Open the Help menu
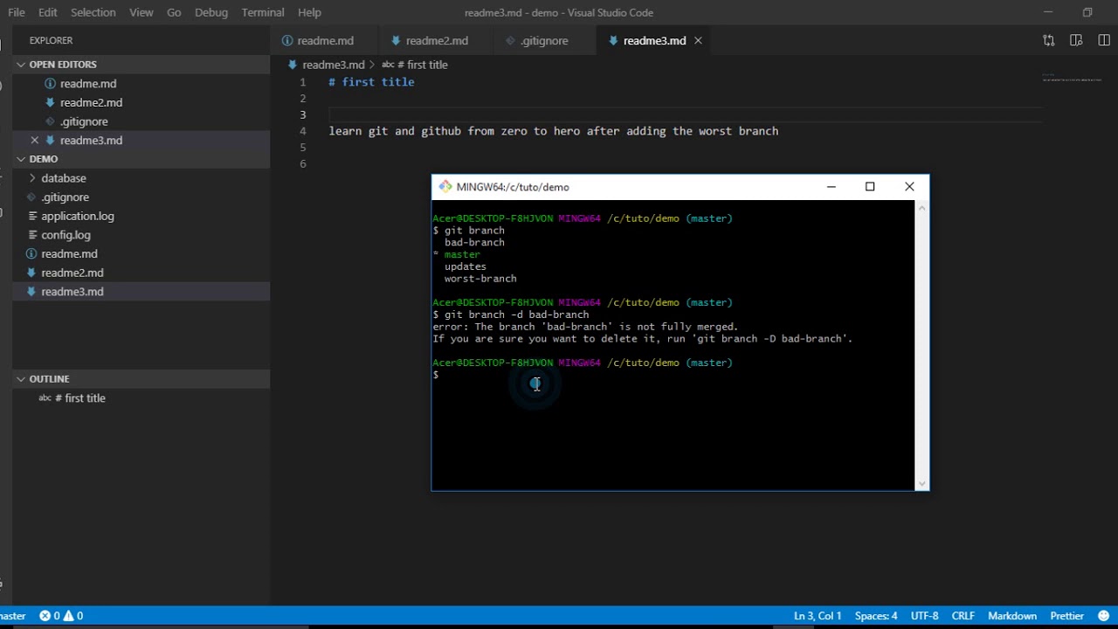This screenshot has height=629, width=1118. point(309,12)
